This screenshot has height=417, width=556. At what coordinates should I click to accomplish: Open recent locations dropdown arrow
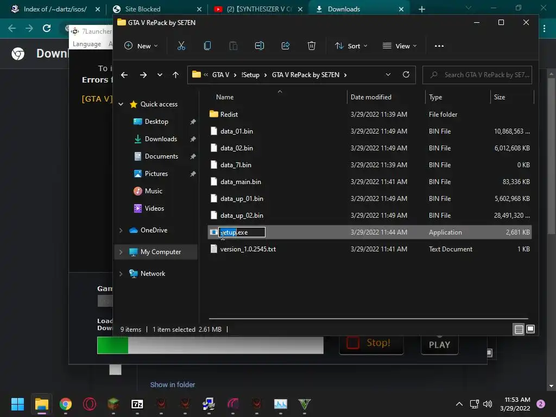tap(160, 75)
